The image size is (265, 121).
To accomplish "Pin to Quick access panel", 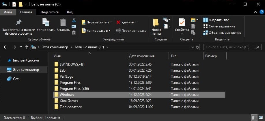I will [x=18, y=27].
